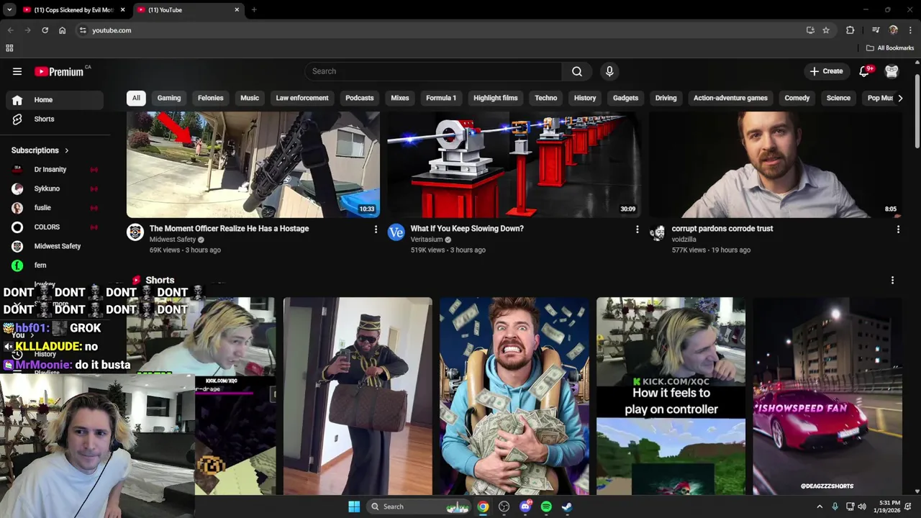The image size is (921, 518).
Task: Select the Action-adventure games filter chip
Action: pyautogui.click(x=730, y=98)
